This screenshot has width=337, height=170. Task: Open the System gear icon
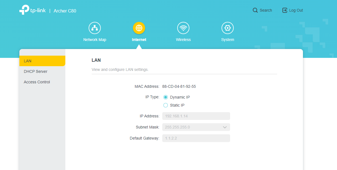coord(228,28)
